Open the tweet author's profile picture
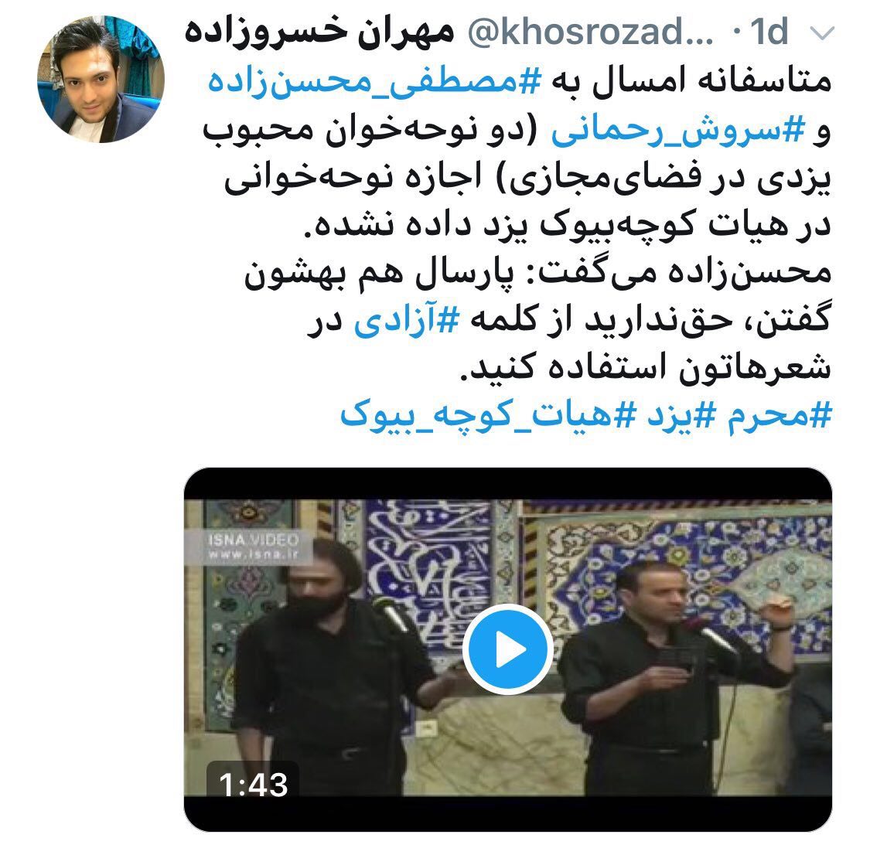This screenshot has width=870, height=848. (x=101, y=80)
